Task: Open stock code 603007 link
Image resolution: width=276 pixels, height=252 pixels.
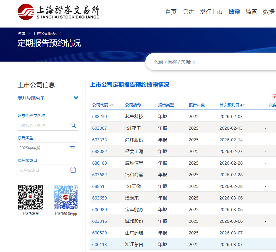Action: pos(99,128)
